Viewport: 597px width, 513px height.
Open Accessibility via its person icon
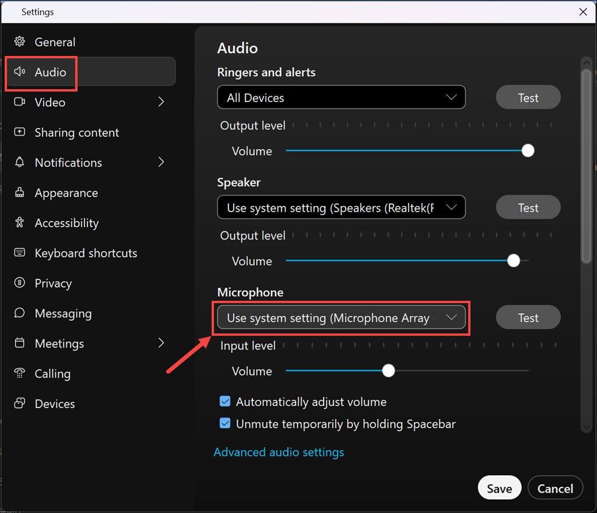20,223
